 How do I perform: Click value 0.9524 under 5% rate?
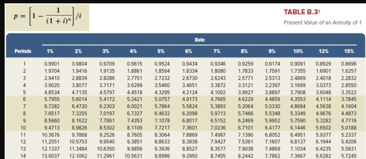[x=162, y=64]
